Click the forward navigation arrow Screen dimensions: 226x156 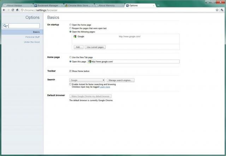pyautogui.click(x=8, y=10)
